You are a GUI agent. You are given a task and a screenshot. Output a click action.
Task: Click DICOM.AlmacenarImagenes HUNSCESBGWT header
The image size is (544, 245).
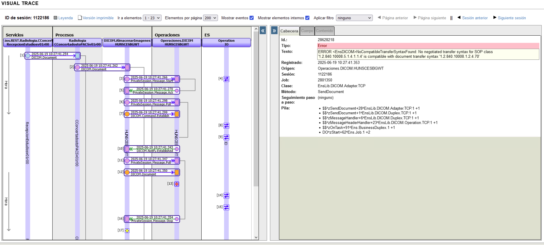pyautogui.click(x=127, y=42)
